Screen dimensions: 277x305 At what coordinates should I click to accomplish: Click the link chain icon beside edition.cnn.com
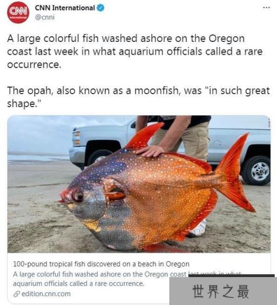(17, 294)
